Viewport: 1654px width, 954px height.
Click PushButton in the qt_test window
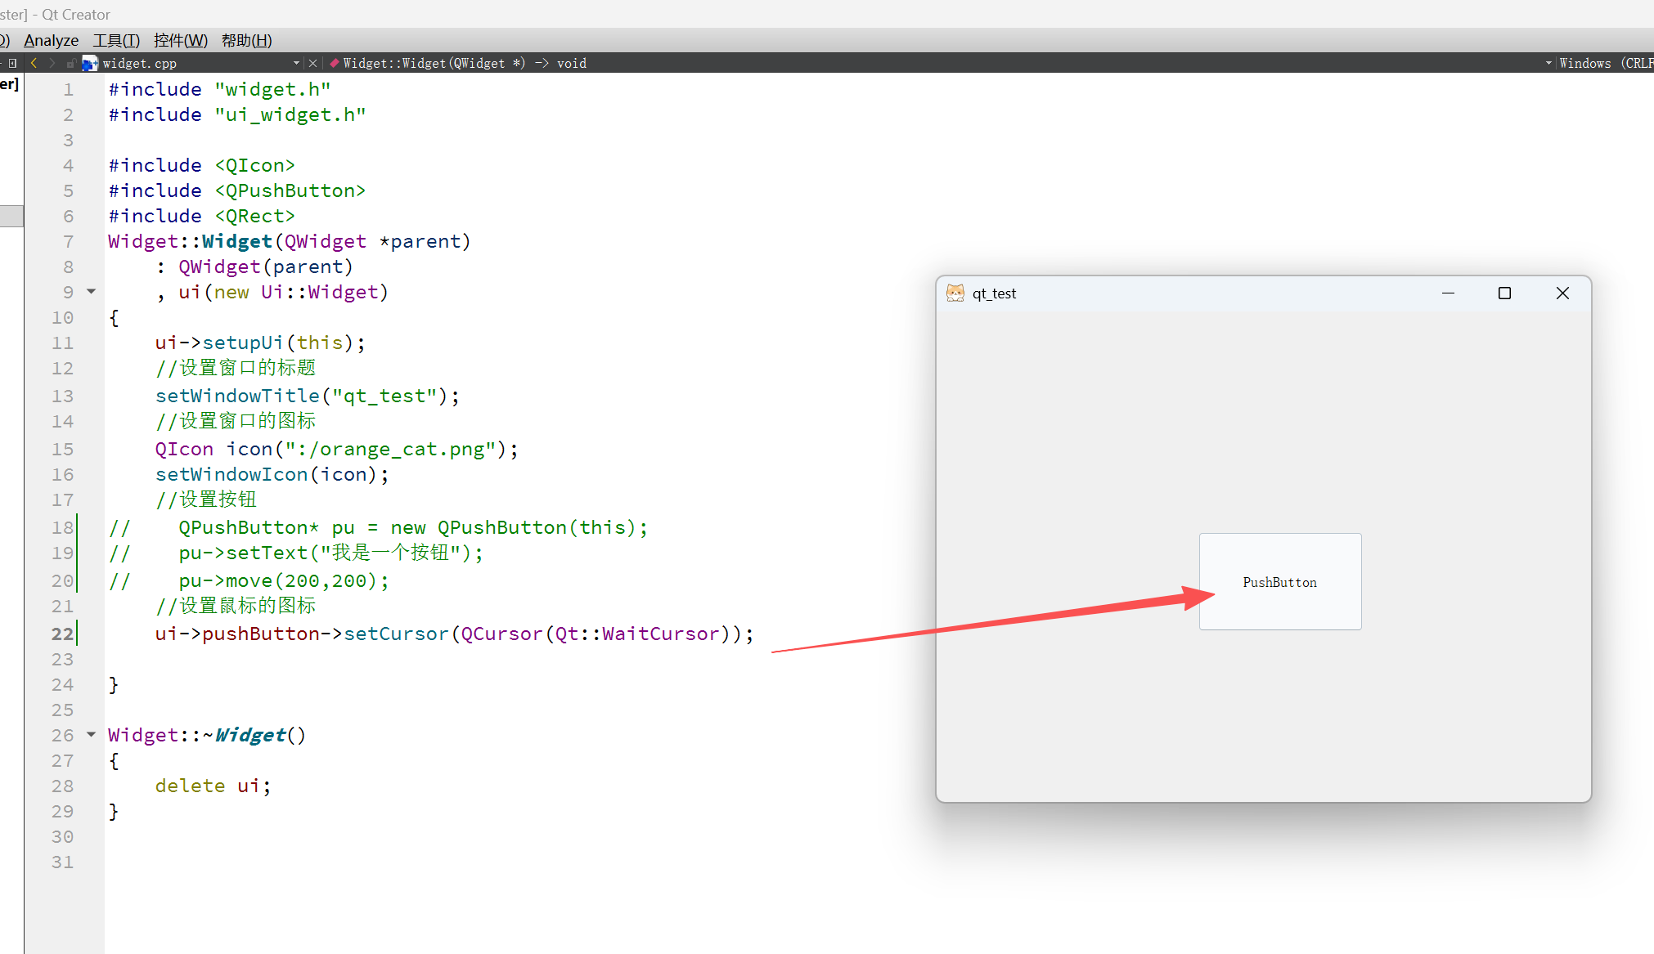(x=1280, y=581)
